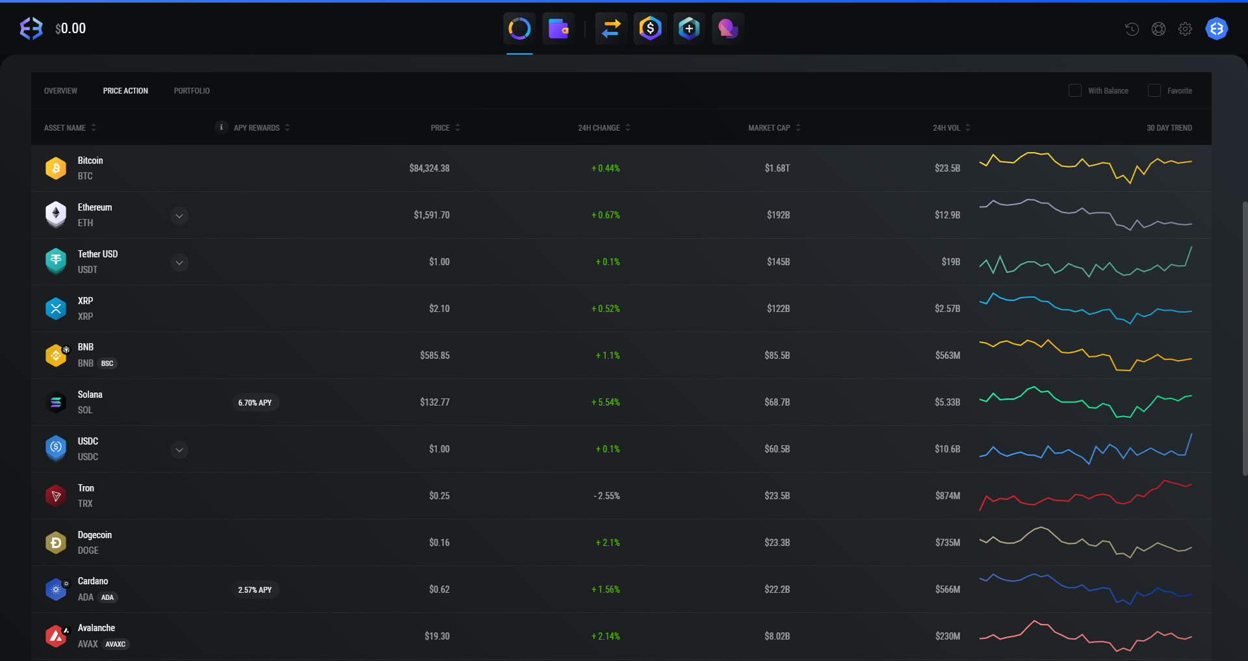Screen dimensions: 1248x661
Task: Open the Exchange swap arrows icon
Action: 611,29
